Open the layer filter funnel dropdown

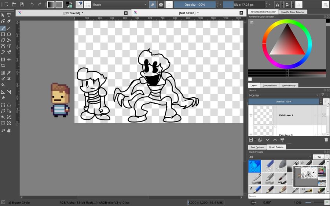tap(324, 95)
